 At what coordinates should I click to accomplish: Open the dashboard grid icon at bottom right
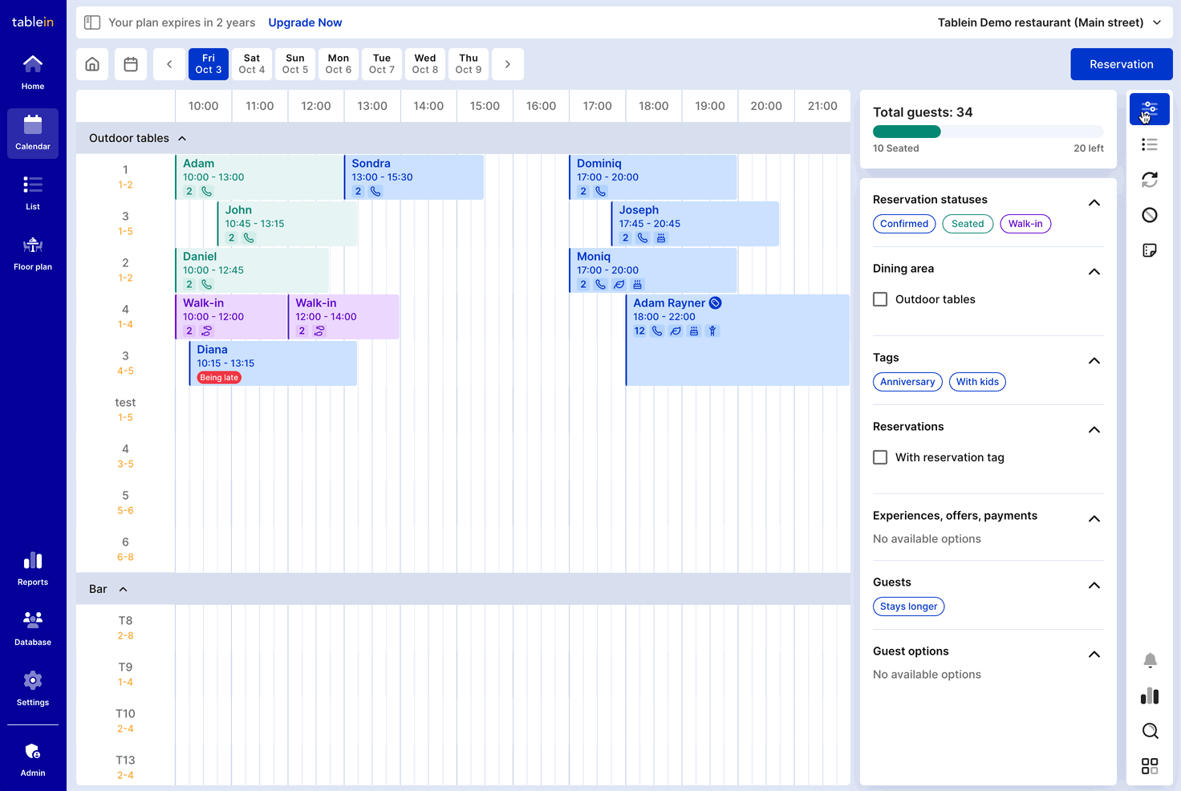1150,766
